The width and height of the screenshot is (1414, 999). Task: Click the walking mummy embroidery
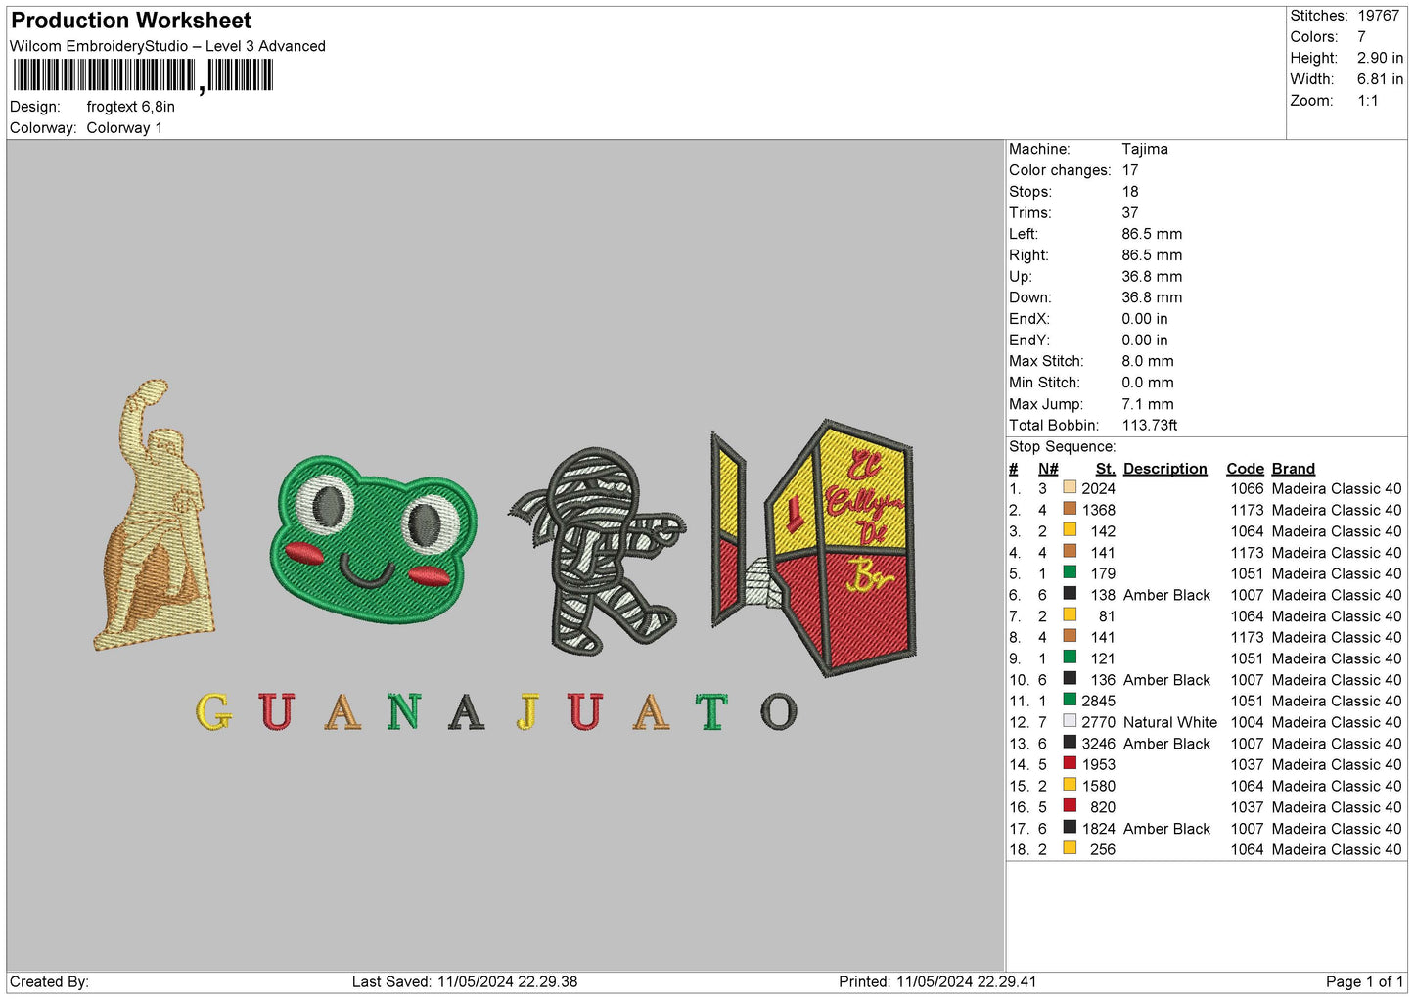coord(596,551)
